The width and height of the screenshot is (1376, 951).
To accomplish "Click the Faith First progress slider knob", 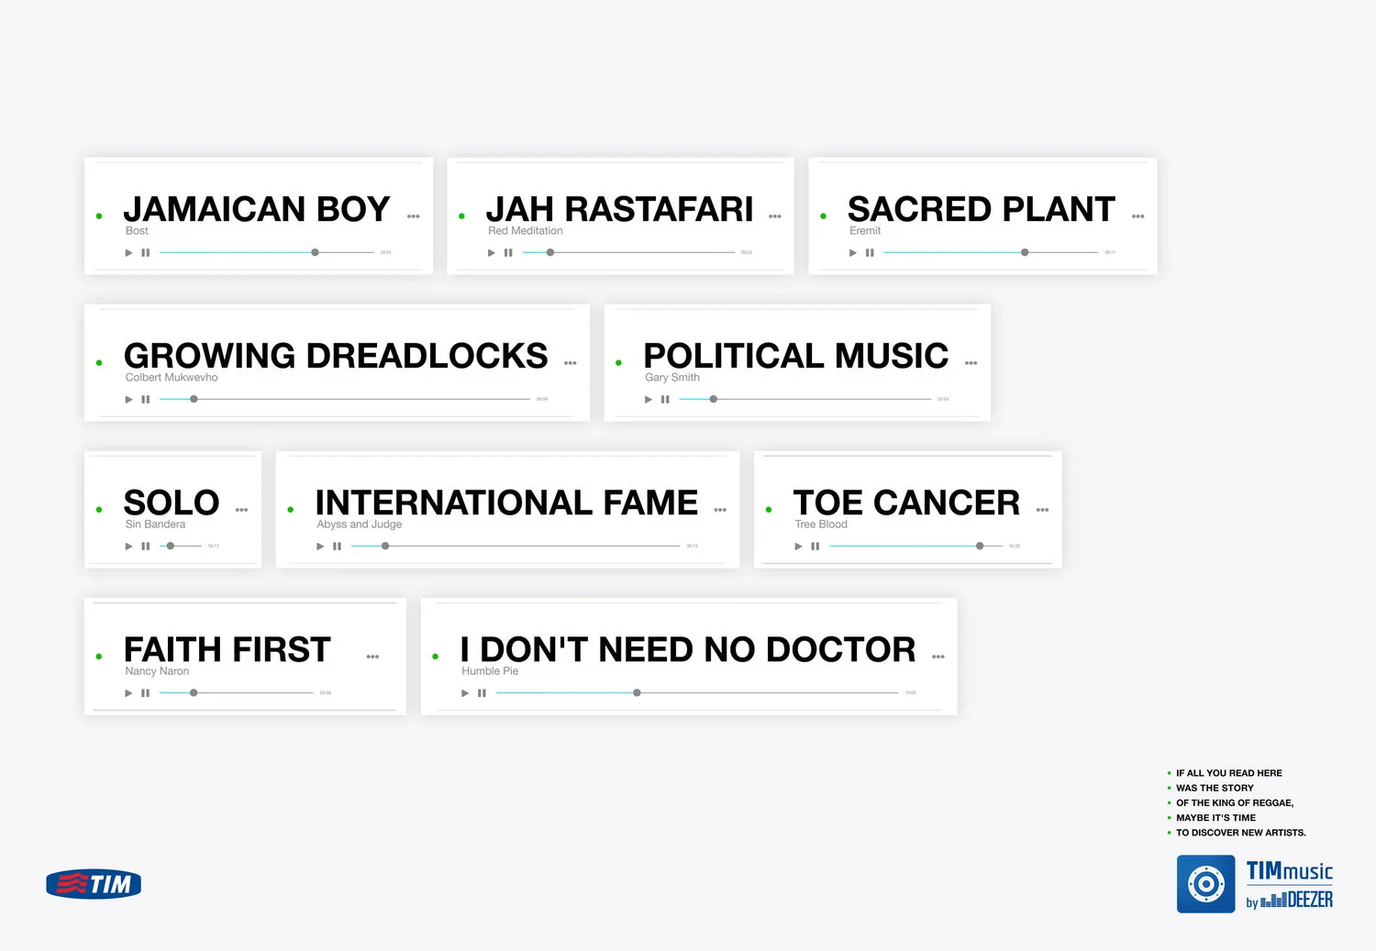I will [x=194, y=692].
